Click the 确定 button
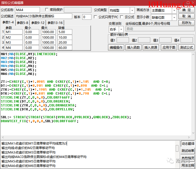Viewport: 196px width, 169px height. (x=186, y=10)
